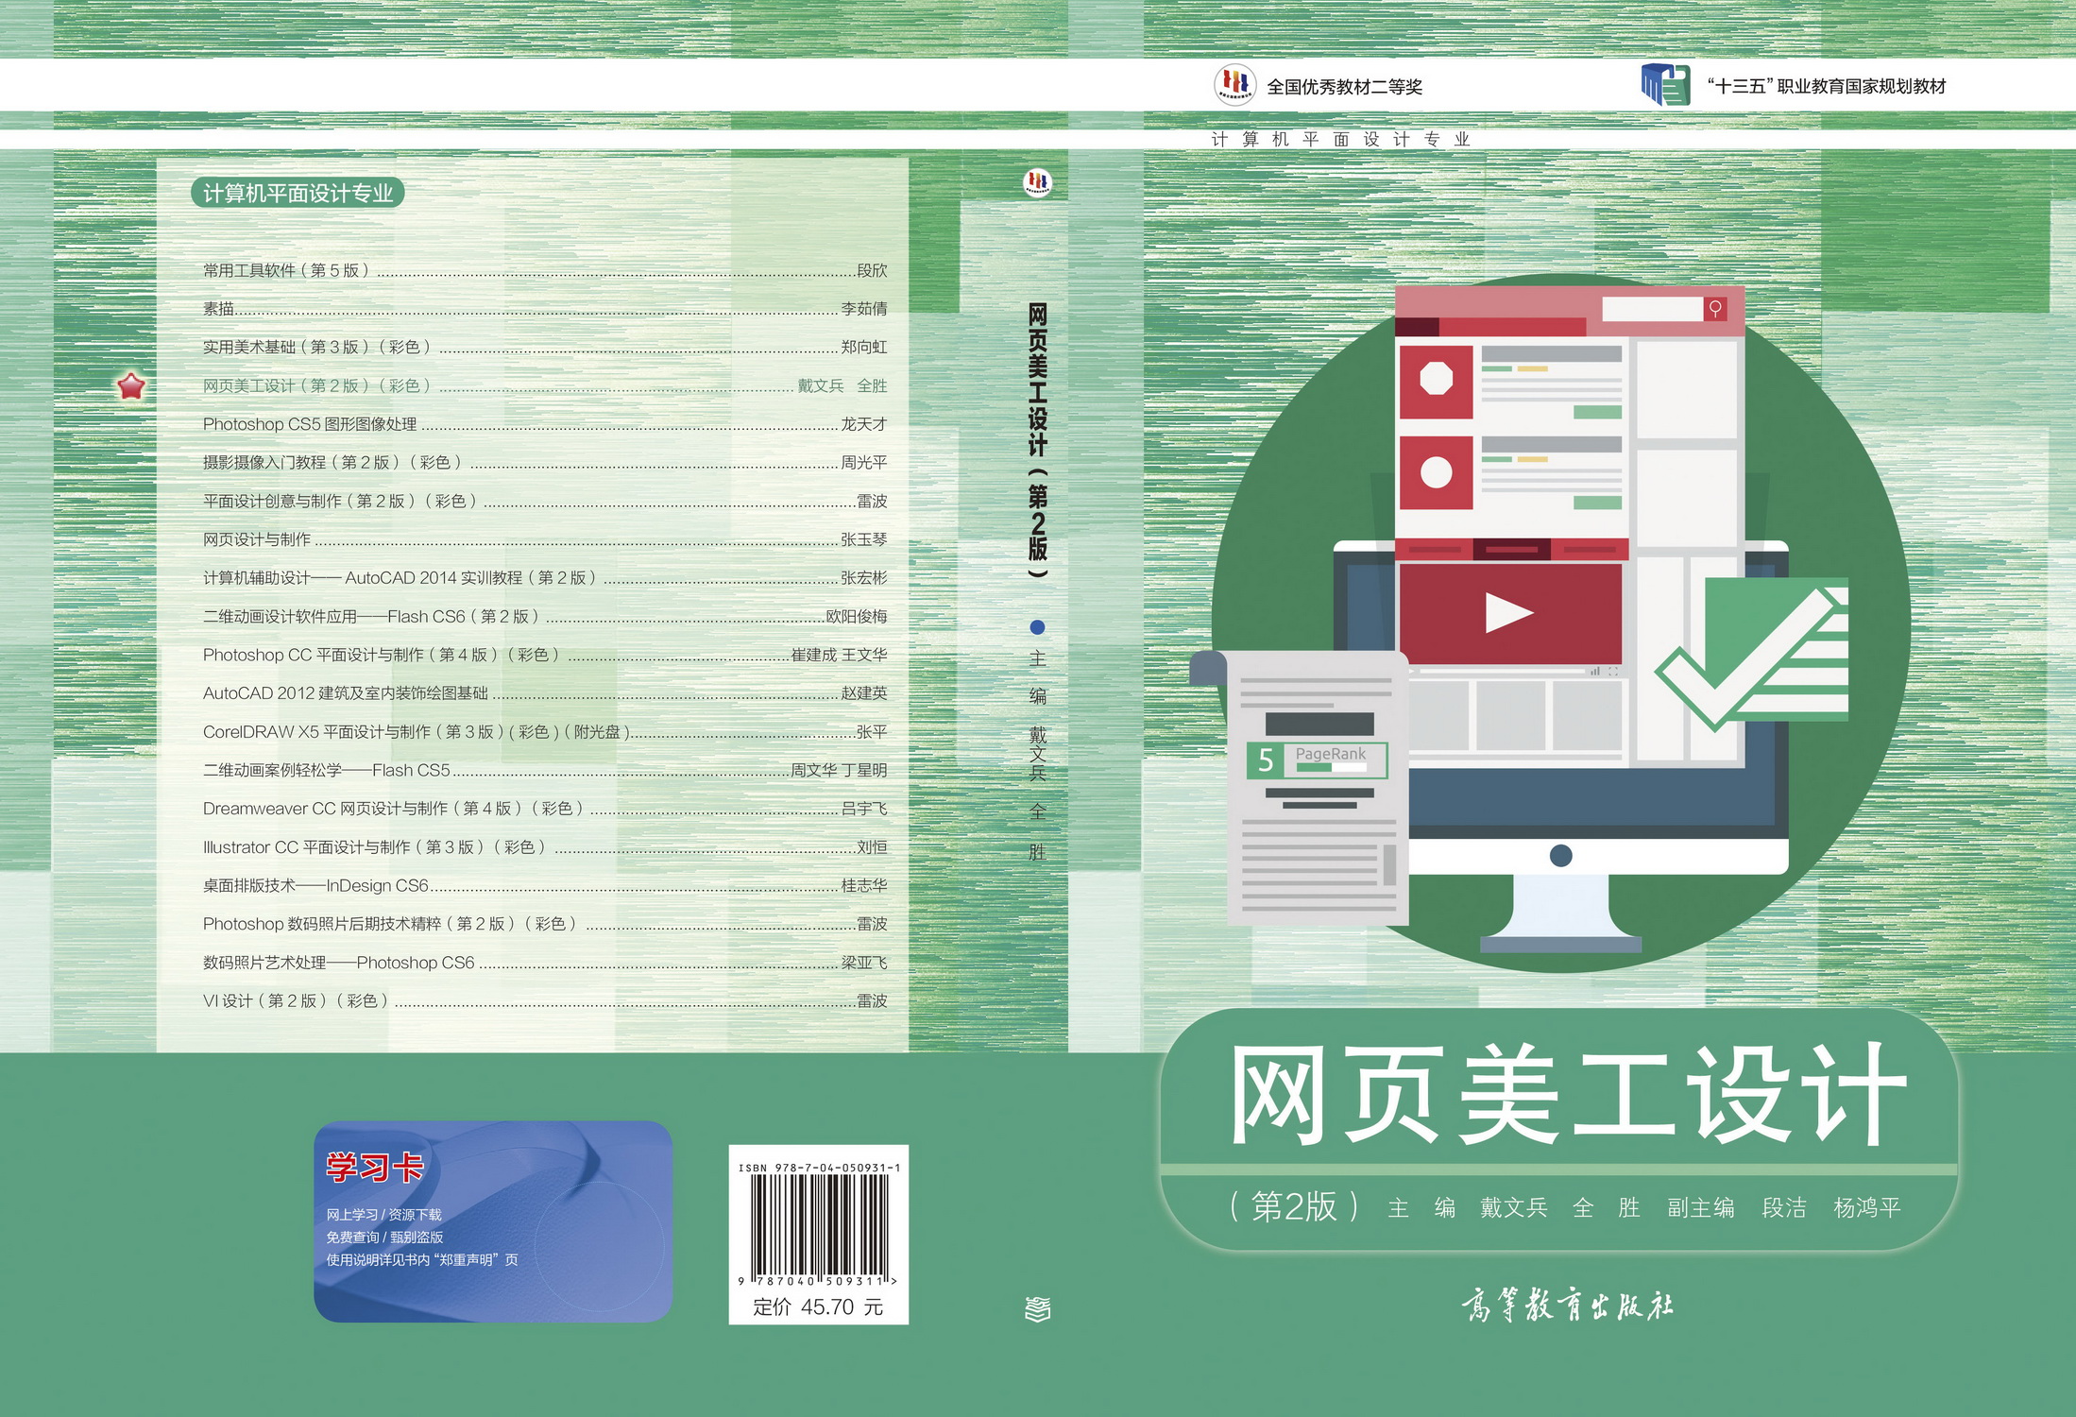Click 常用工具软件（第5版） list row

point(545,270)
